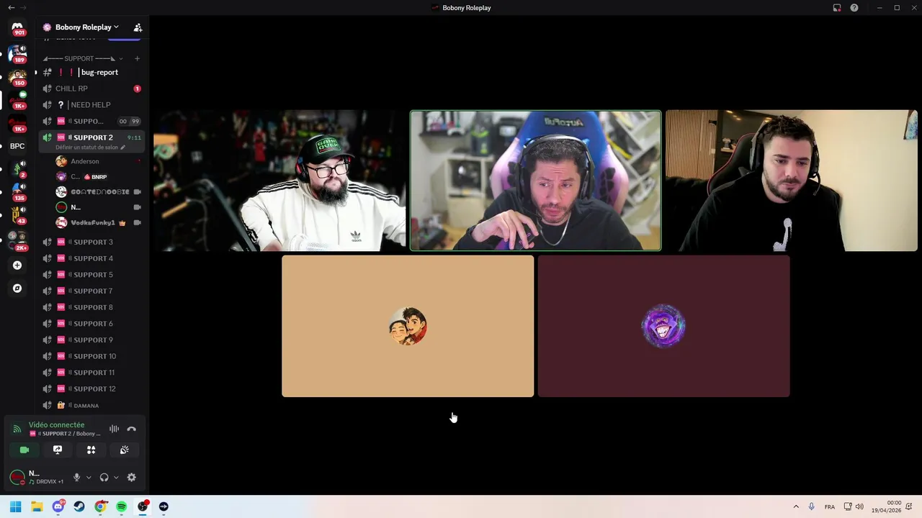Image resolution: width=922 pixels, height=518 pixels.
Task: Focus the right webcam video tile
Action: (x=791, y=181)
